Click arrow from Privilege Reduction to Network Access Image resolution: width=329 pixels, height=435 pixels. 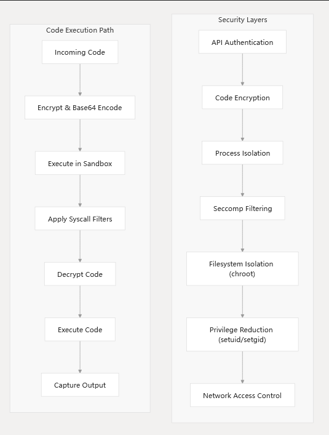tap(242, 367)
